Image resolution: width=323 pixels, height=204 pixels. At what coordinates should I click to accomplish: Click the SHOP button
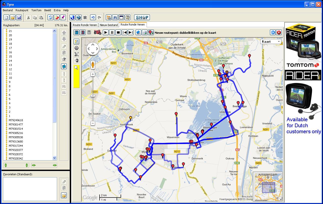point(142,17)
